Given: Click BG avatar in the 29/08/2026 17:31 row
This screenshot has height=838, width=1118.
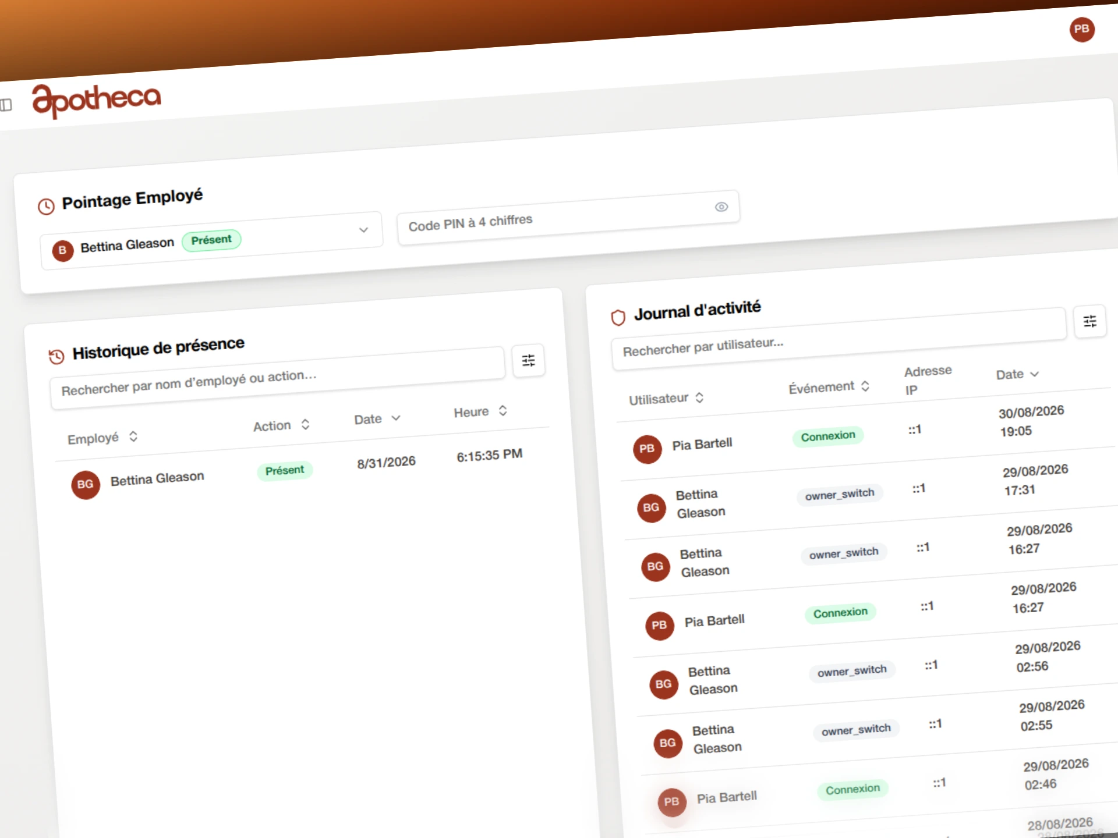Looking at the screenshot, I should coord(652,508).
